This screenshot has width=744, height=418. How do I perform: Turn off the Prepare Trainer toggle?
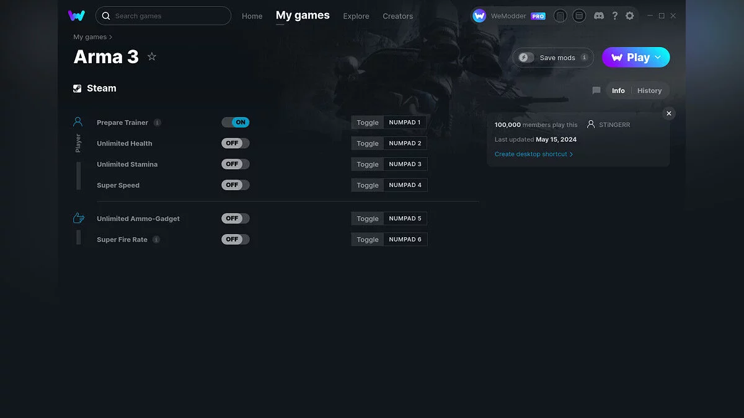[236, 123]
